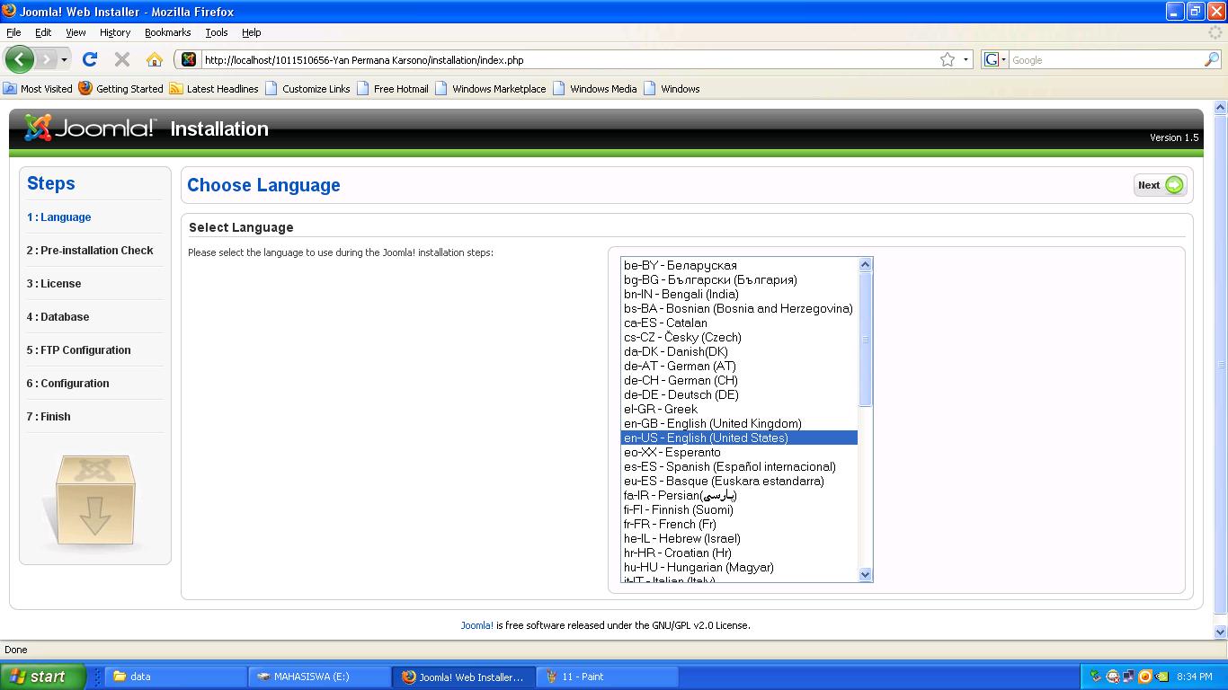Click language list scroll up arrow
The height and width of the screenshot is (690, 1228).
865,264
